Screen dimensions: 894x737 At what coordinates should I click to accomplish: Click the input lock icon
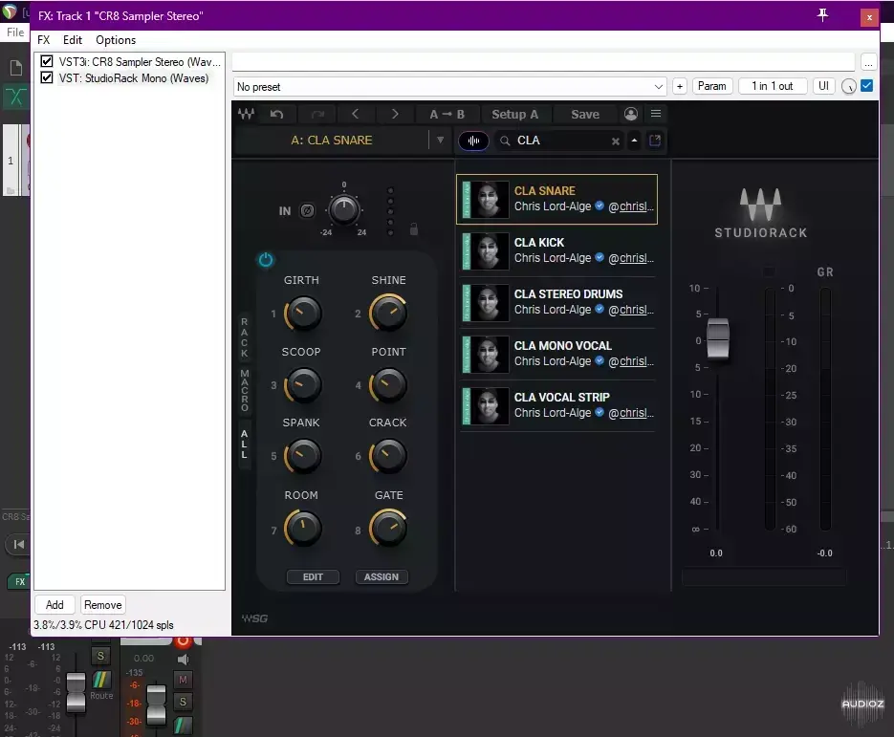pyautogui.click(x=414, y=229)
